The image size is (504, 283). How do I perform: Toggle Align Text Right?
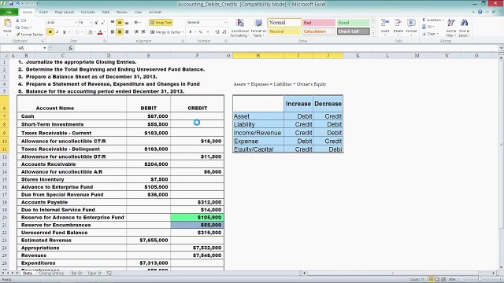tap(127, 32)
